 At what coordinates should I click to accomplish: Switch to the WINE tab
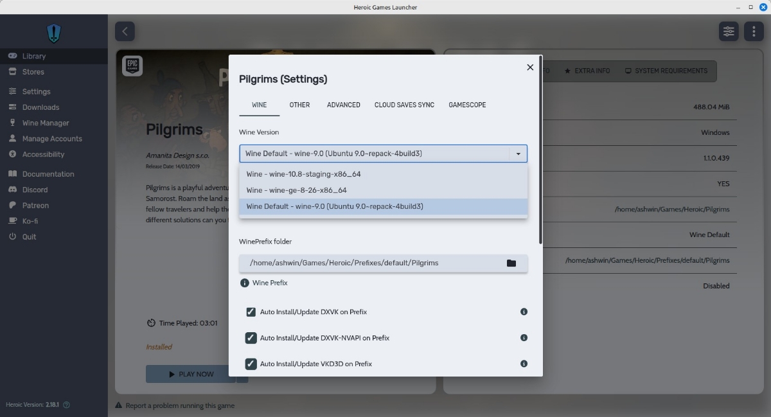(259, 105)
